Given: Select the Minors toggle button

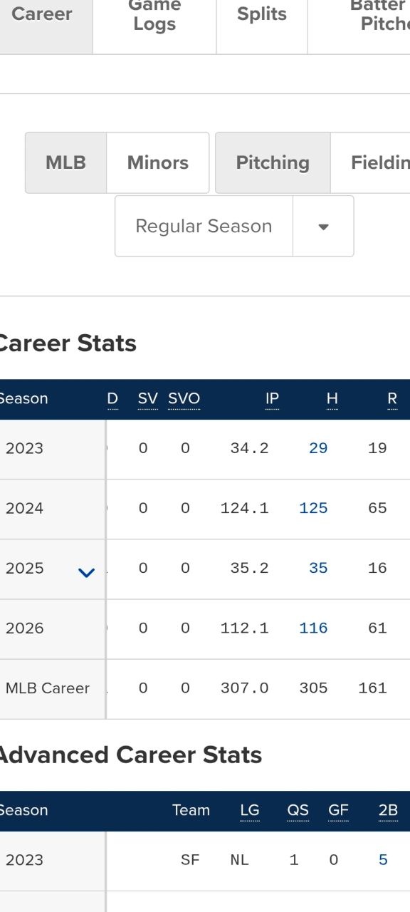Looking at the screenshot, I should coord(158,162).
